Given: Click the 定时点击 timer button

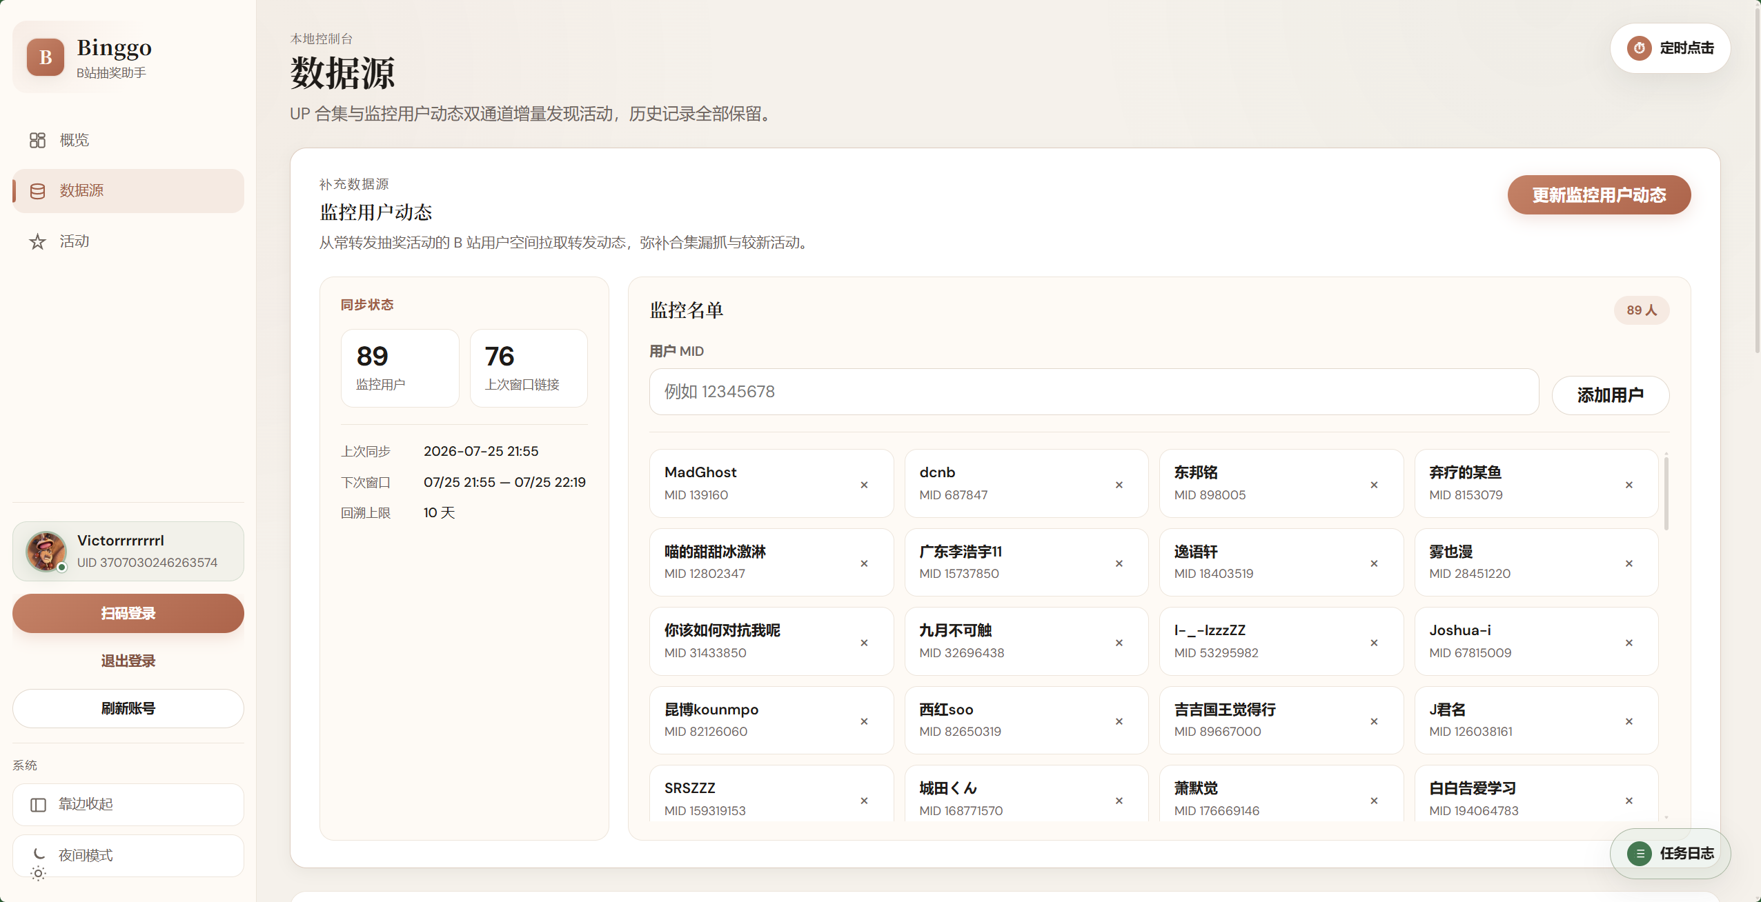Looking at the screenshot, I should (1670, 48).
